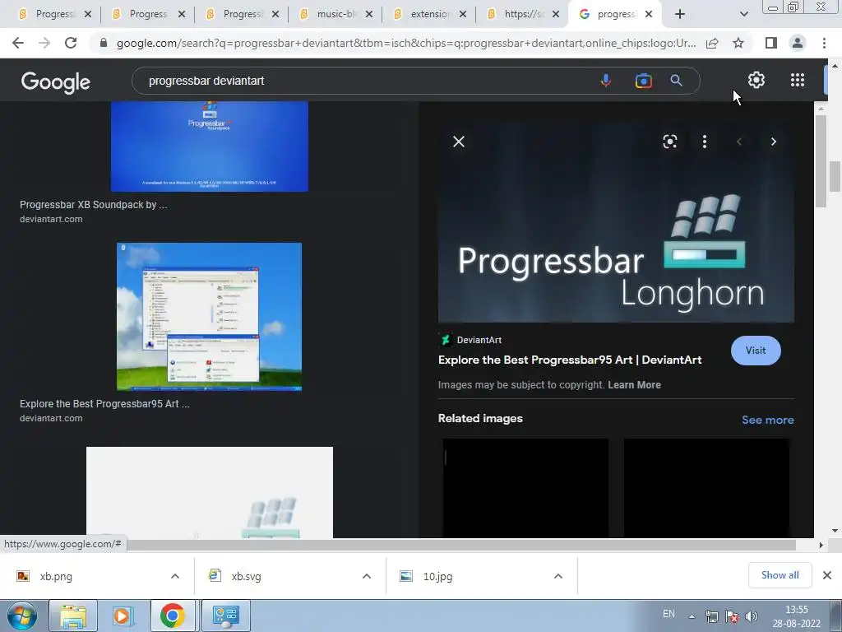Reload the current page
This screenshot has width=842, height=632.
tap(71, 43)
